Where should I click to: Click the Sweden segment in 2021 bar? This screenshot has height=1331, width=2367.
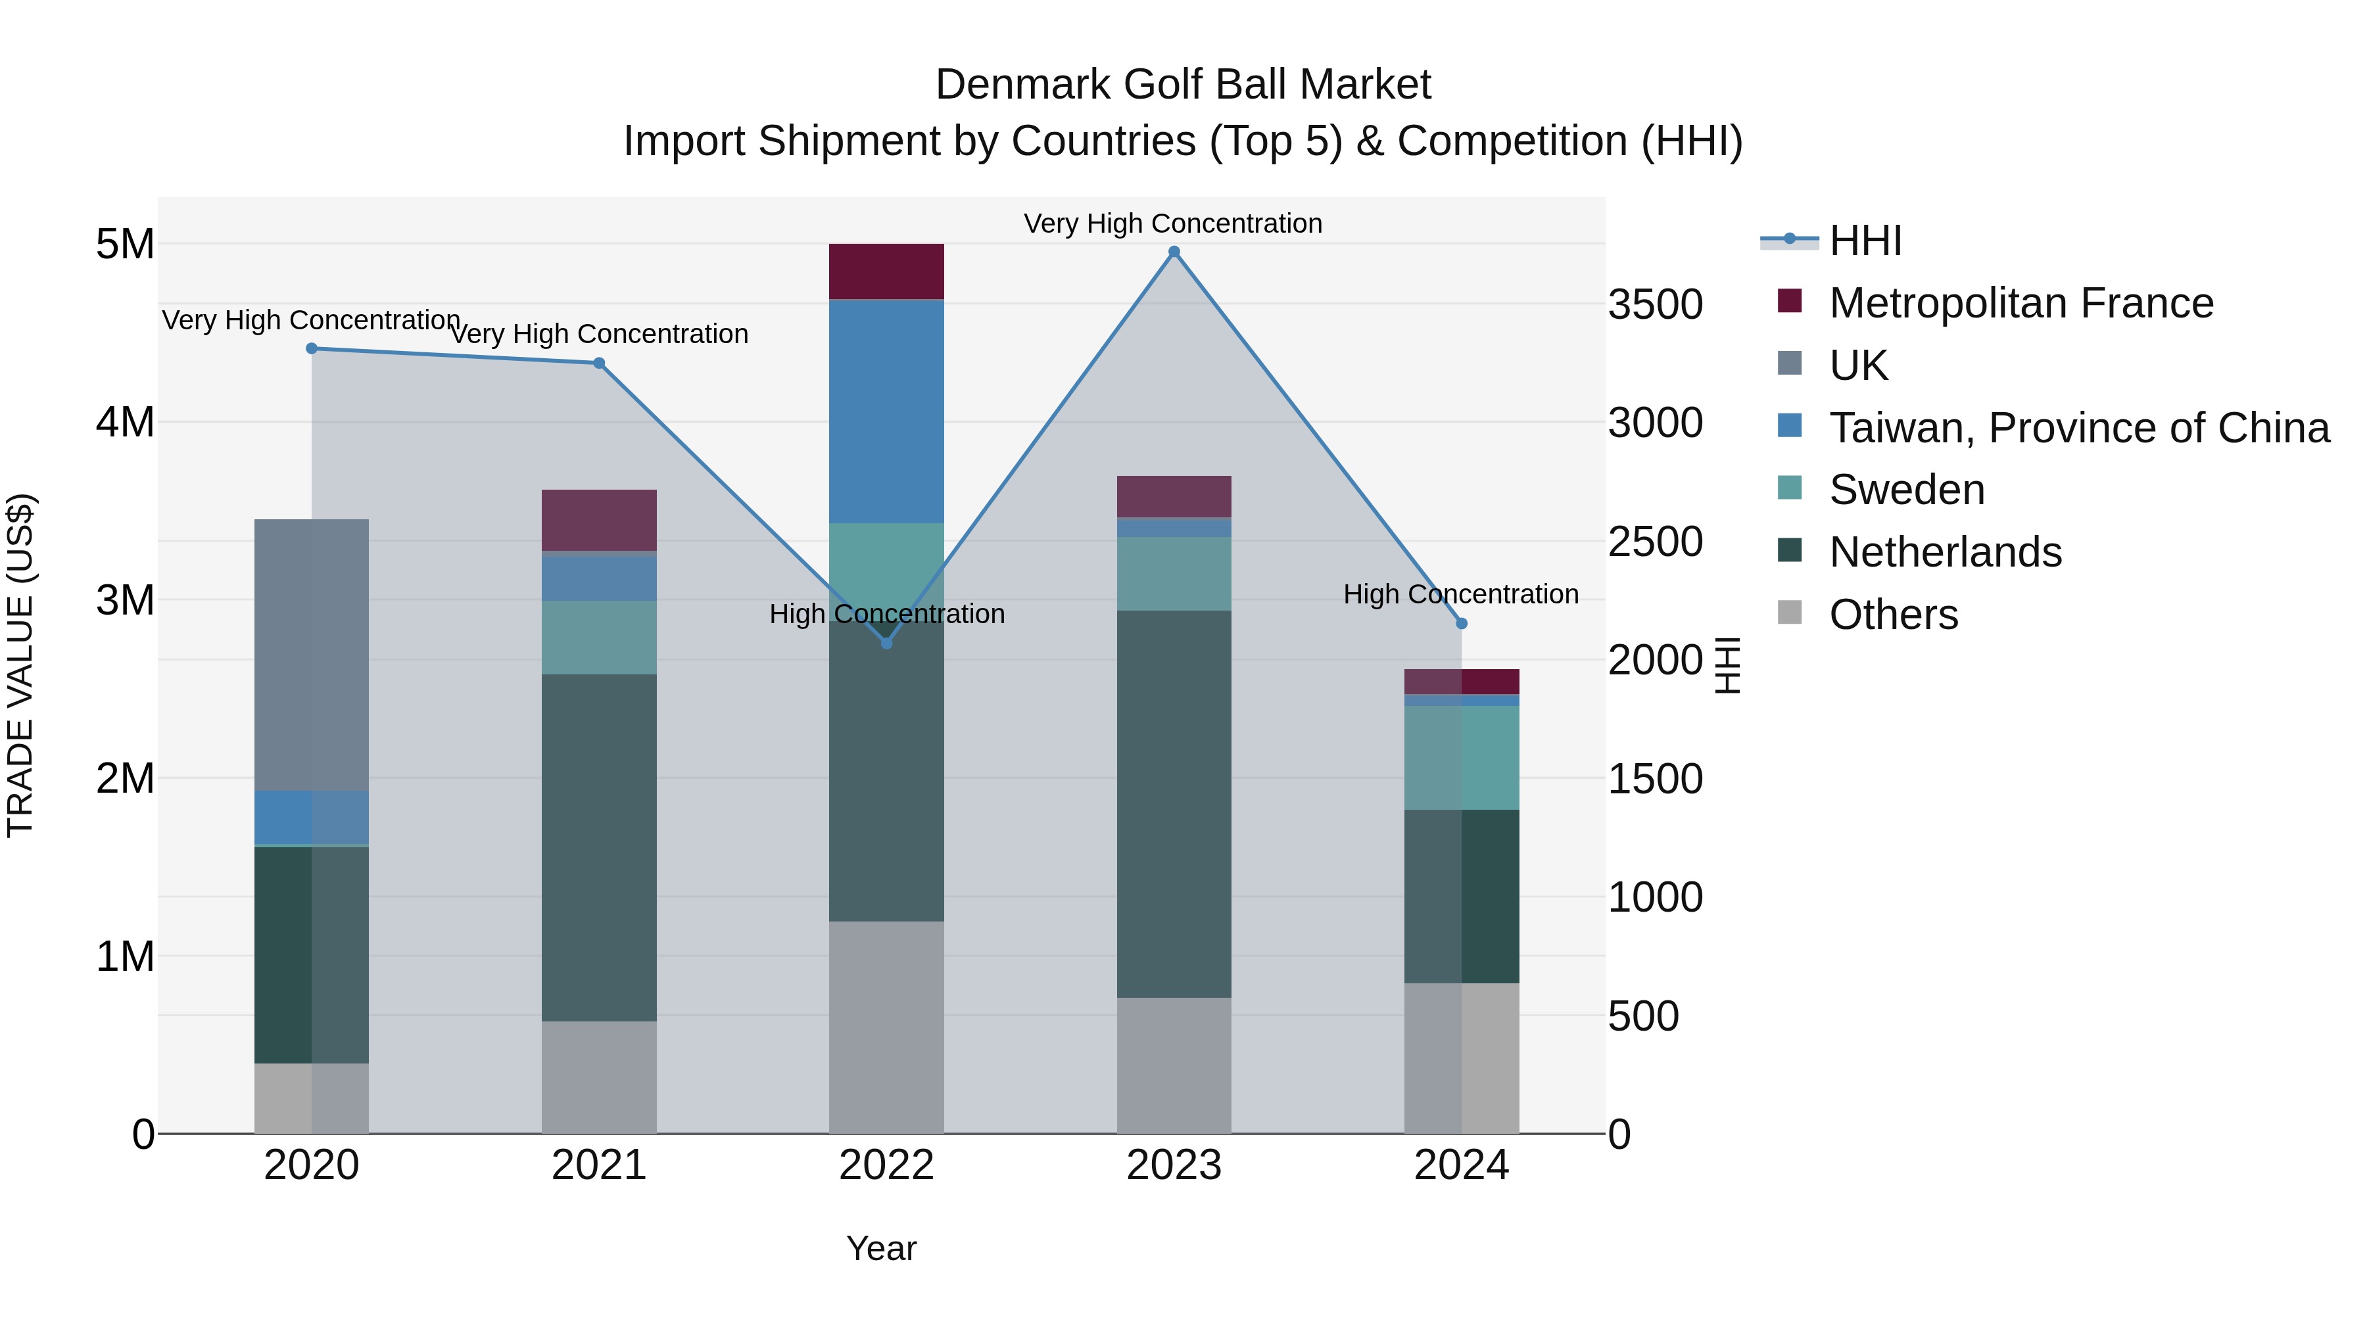[x=599, y=638]
